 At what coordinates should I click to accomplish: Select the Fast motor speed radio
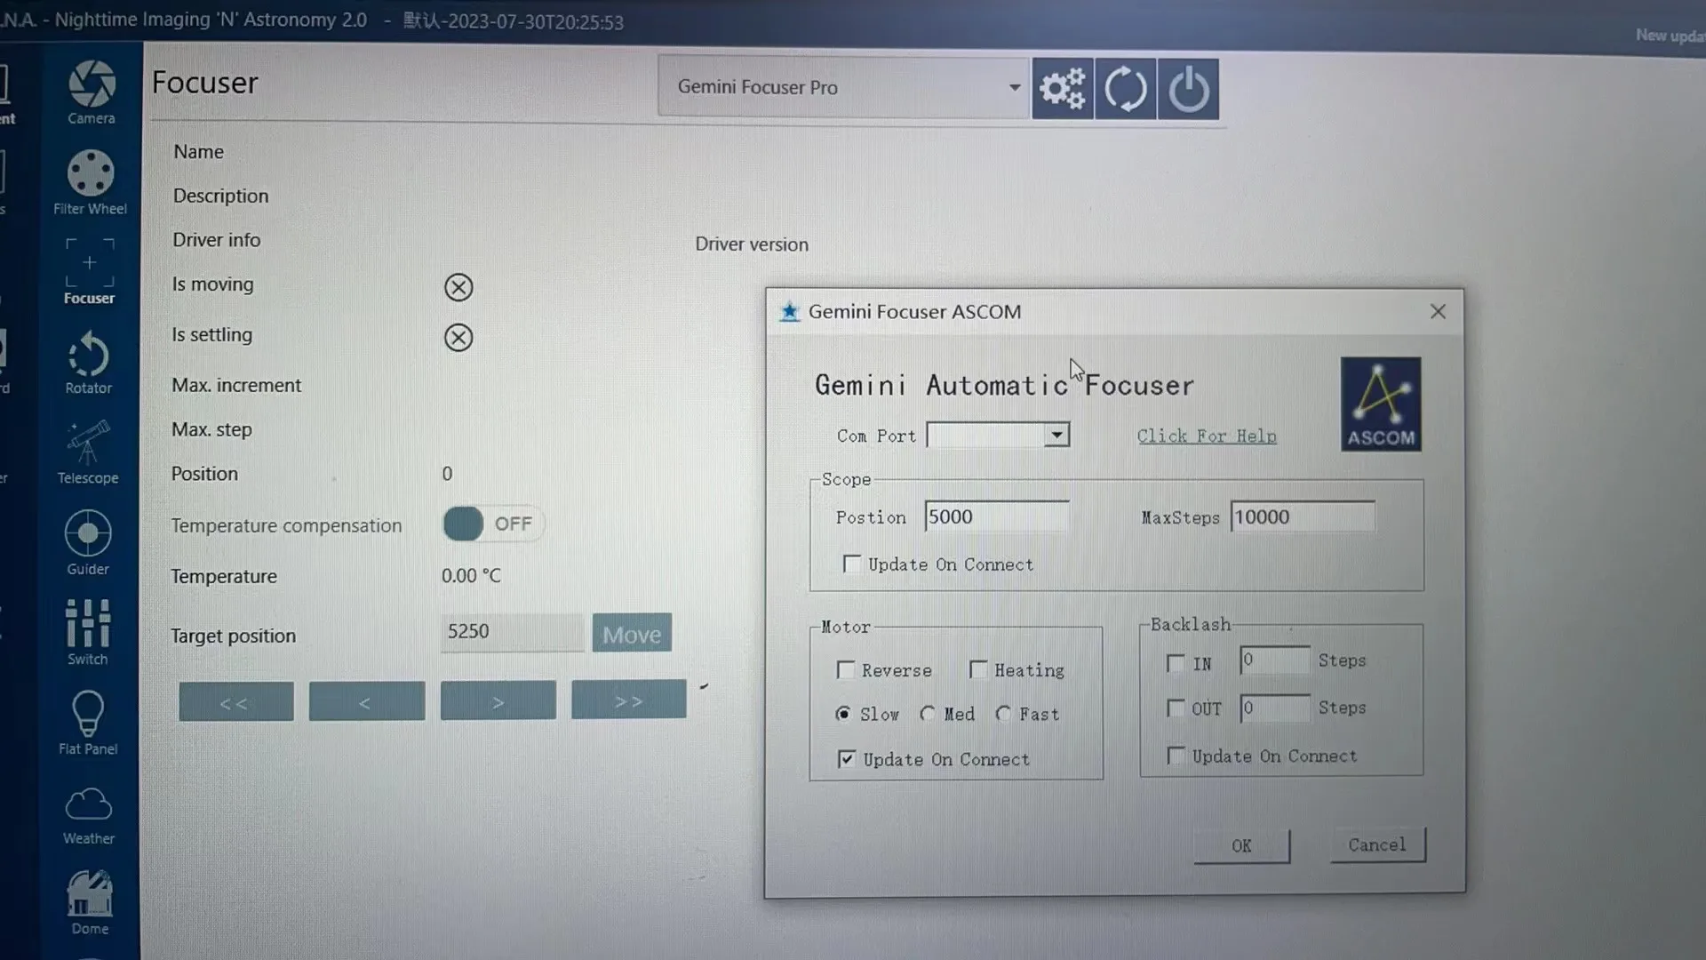point(1004,714)
